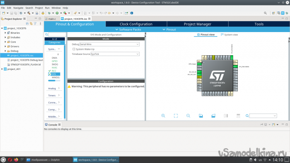Rotate the chip view clockwise icon
Viewport: 290px width, 163px height.
[x=200, y=115]
